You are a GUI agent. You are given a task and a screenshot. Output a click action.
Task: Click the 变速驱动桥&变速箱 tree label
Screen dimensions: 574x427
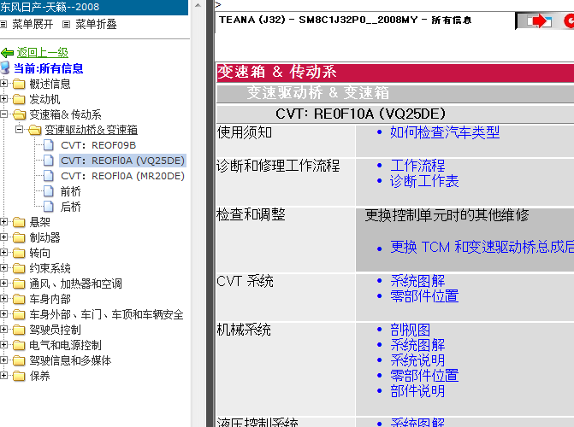[92, 130]
